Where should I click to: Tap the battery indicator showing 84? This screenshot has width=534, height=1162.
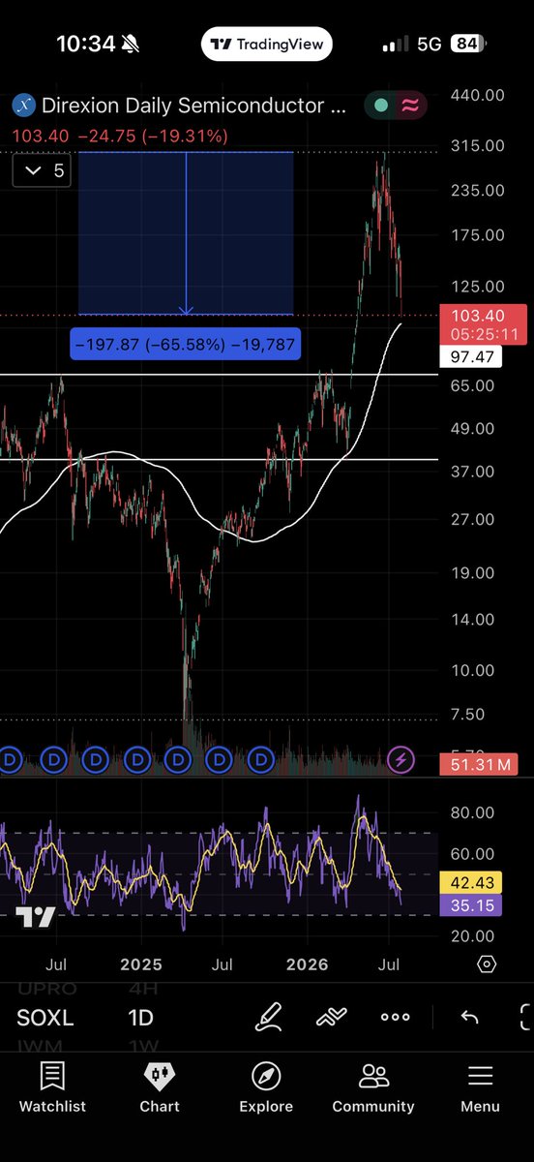point(466,44)
